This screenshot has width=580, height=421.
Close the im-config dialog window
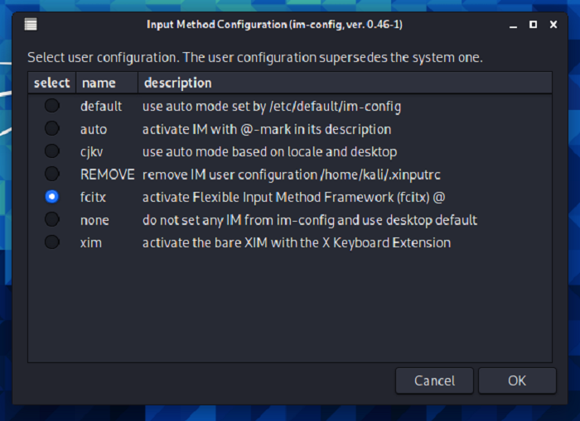pos(555,24)
